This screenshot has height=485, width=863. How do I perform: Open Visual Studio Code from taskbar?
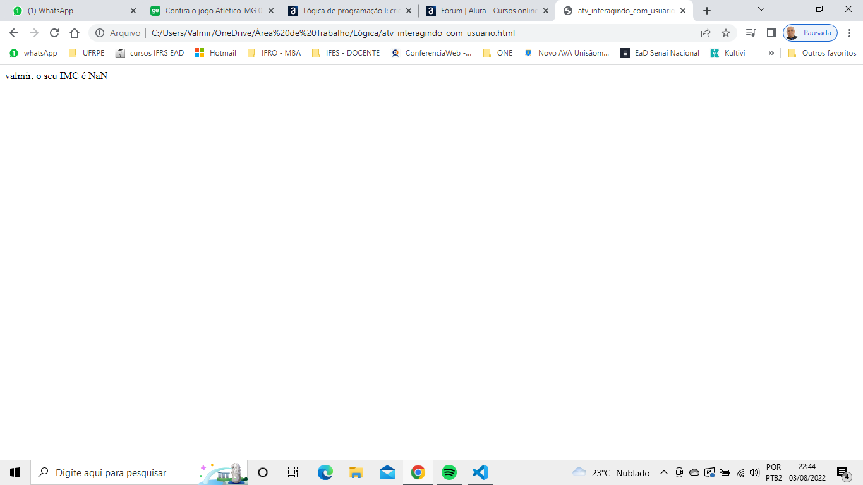coord(480,472)
